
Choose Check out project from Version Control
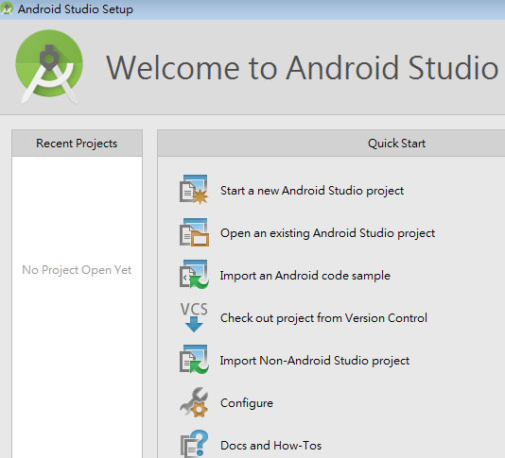click(323, 318)
